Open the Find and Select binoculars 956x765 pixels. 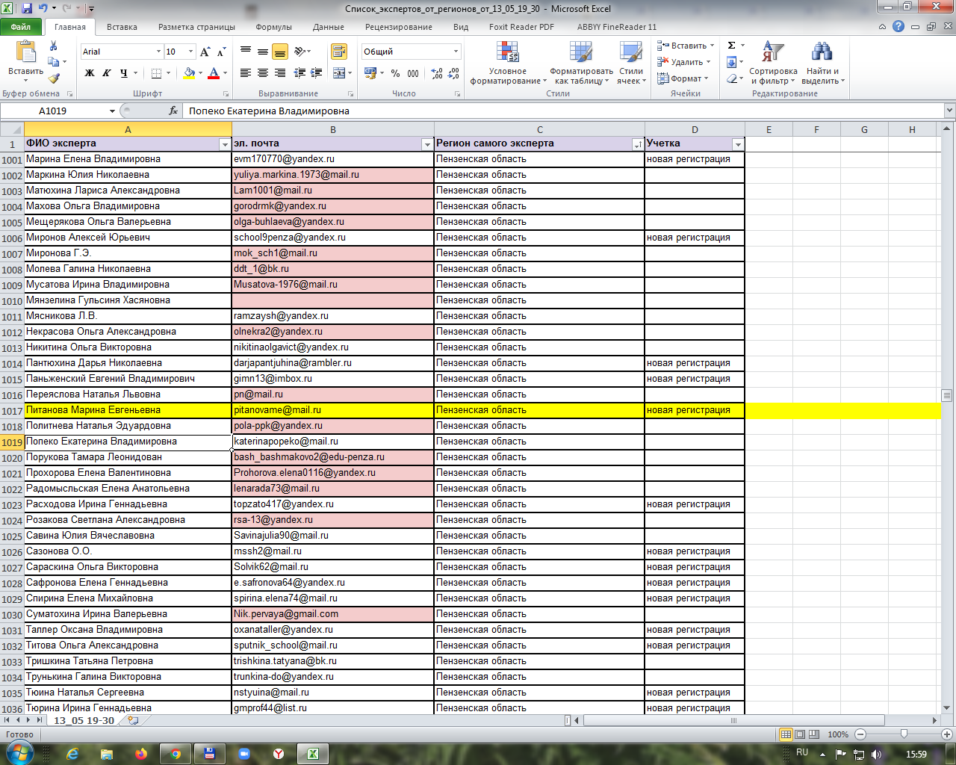click(822, 63)
